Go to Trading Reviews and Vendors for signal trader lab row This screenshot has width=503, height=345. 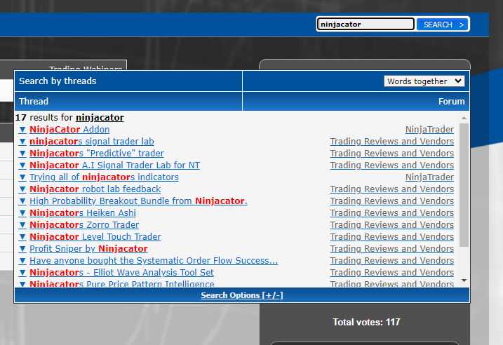pos(392,142)
